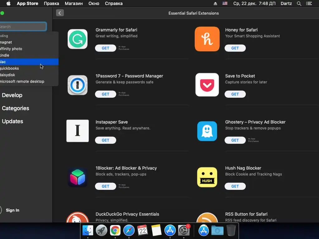Get Grammarly for Safari

tap(105, 48)
